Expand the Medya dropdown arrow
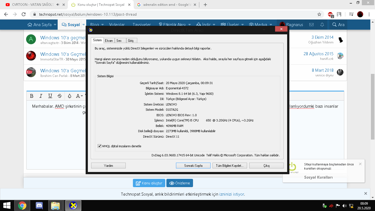Screen dimensions: 375x211 pos(271,24)
